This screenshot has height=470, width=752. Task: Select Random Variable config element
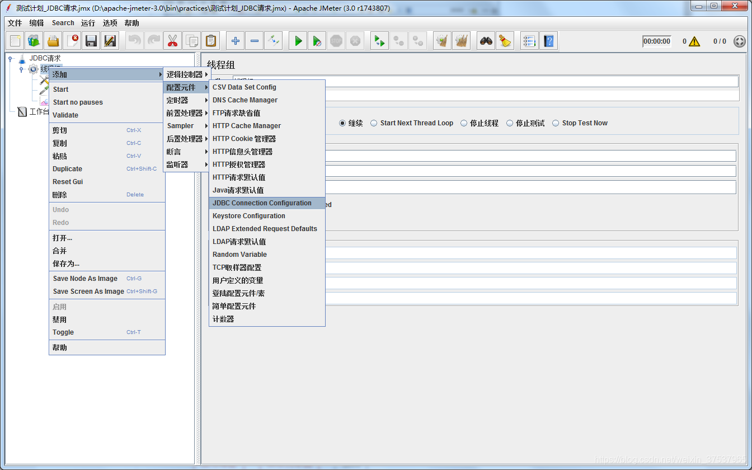tap(267, 255)
